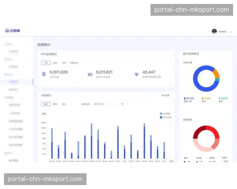This screenshot has height=189, width=237.
Task: Open the 2019-10-3 date picker field
Action: pyautogui.click(x=107, y=104)
